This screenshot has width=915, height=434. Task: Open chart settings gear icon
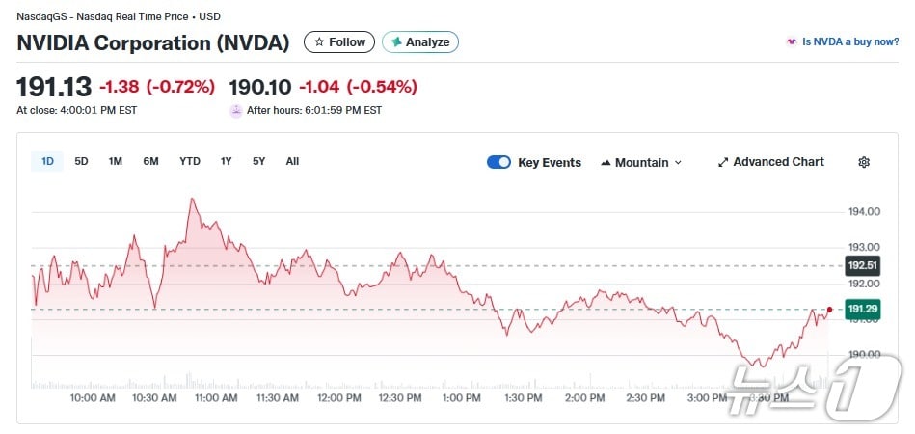(864, 162)
